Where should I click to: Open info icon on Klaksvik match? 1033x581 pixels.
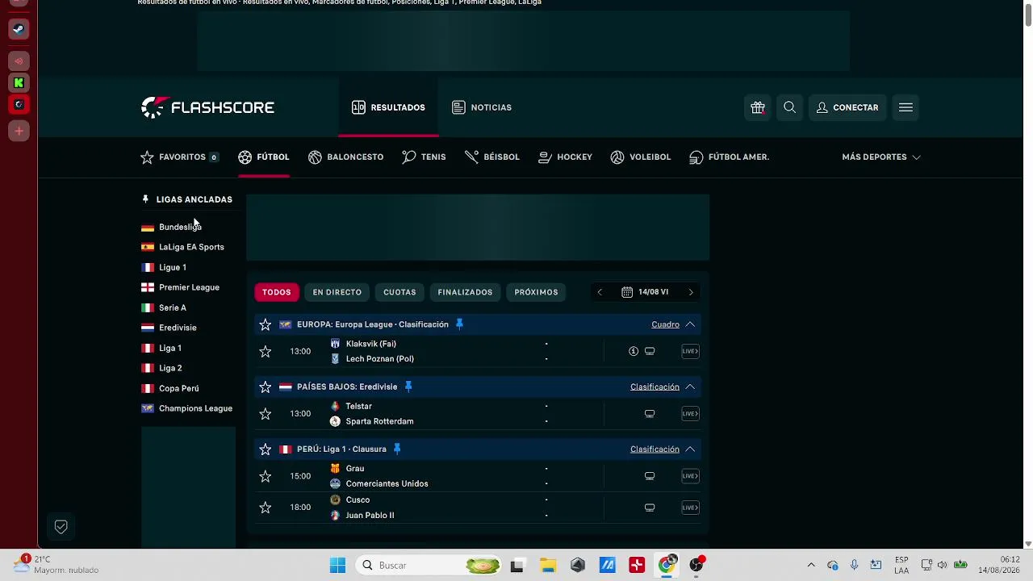coord(634,351)
